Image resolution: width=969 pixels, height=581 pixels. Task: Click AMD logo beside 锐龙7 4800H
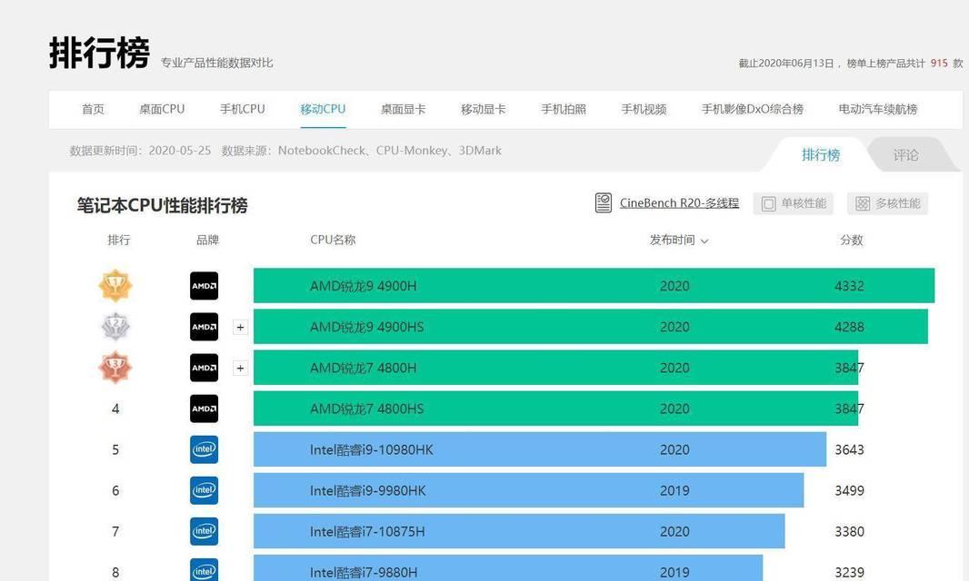(x=204, y=368)
